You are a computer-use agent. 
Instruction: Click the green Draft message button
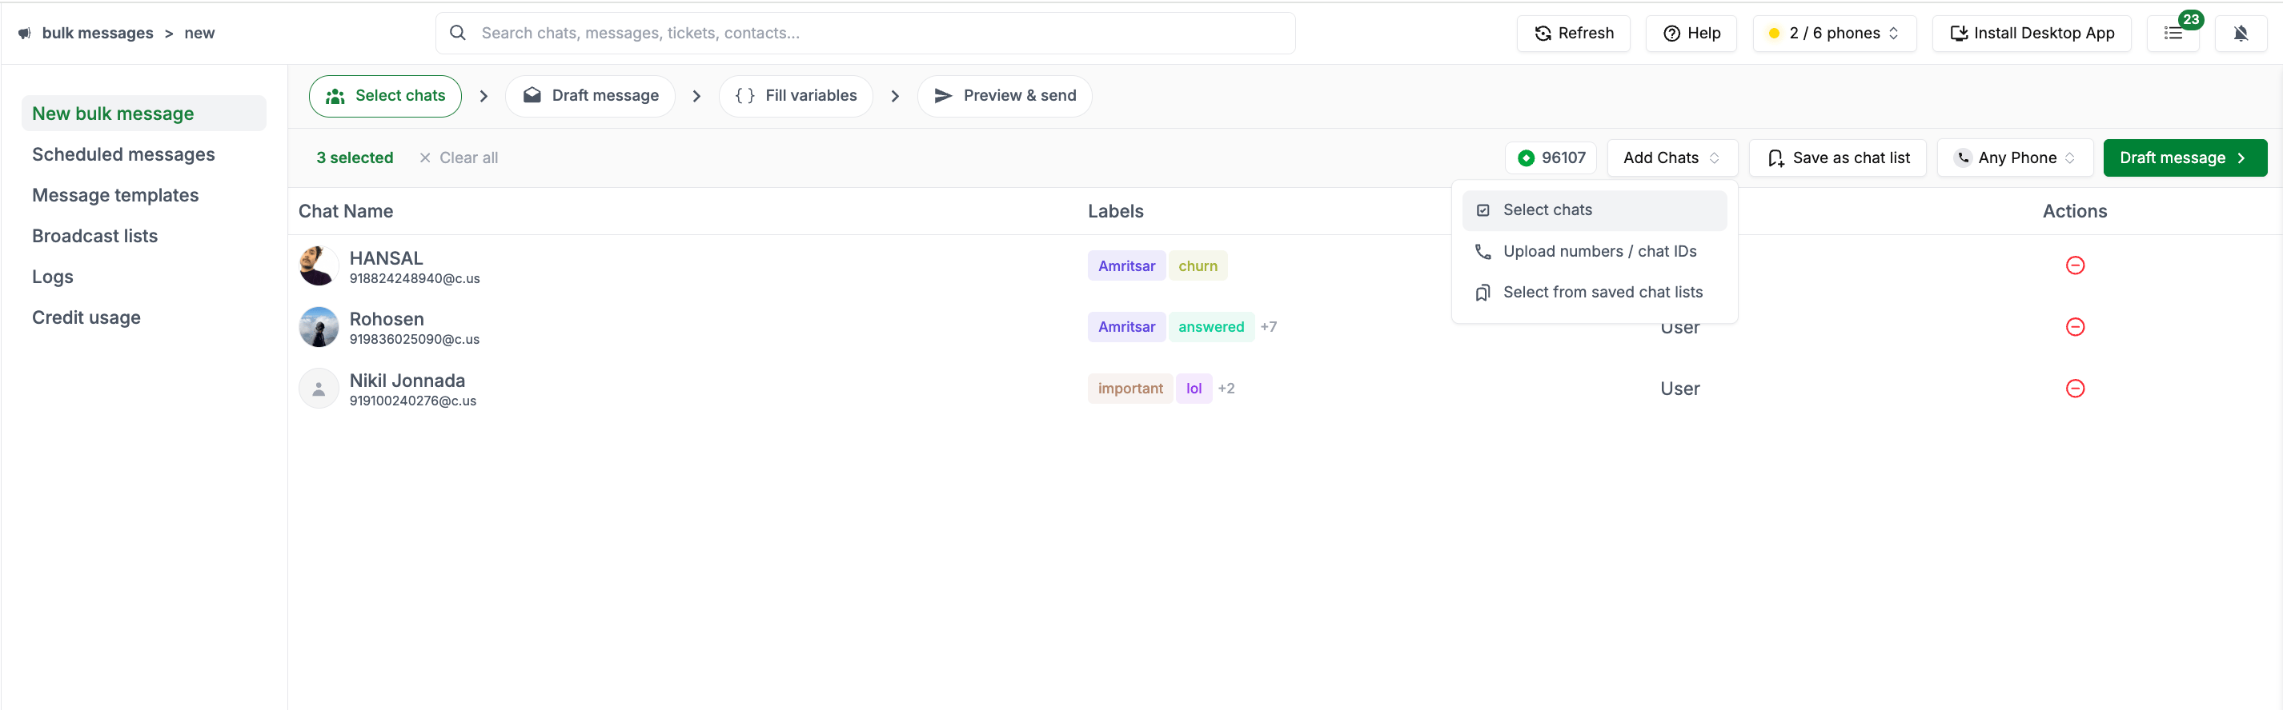[2185, 158]
